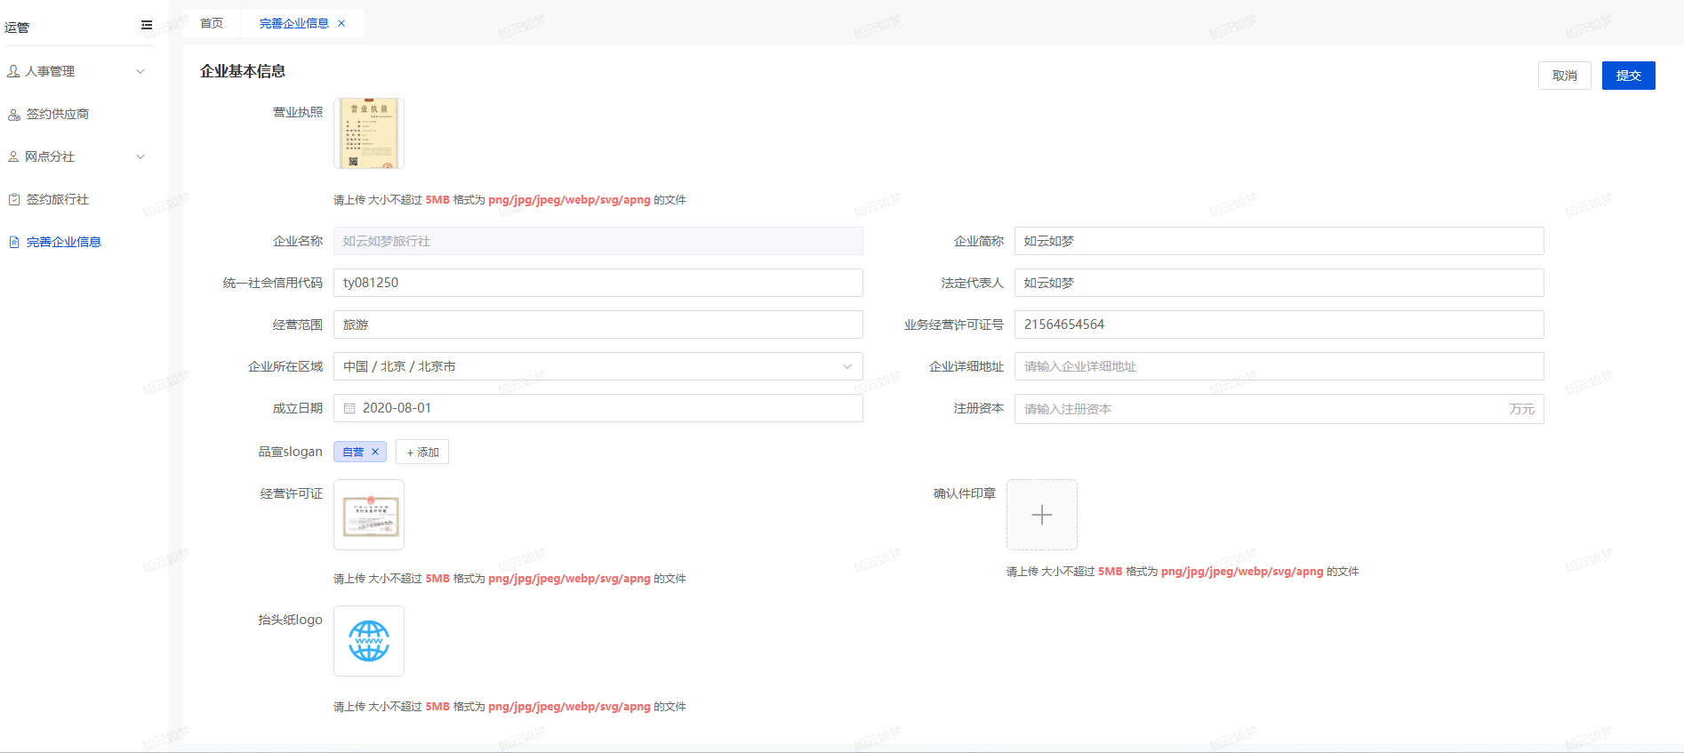Viewport: 1684px width, 753px height.
Task: Switch to the 首页 tab
Action: click(212, 23)
